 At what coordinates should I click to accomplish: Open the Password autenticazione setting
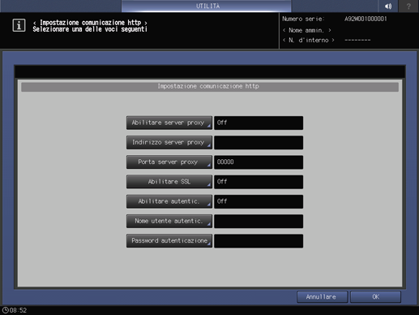pyautogui.click(x=169, y=241)
